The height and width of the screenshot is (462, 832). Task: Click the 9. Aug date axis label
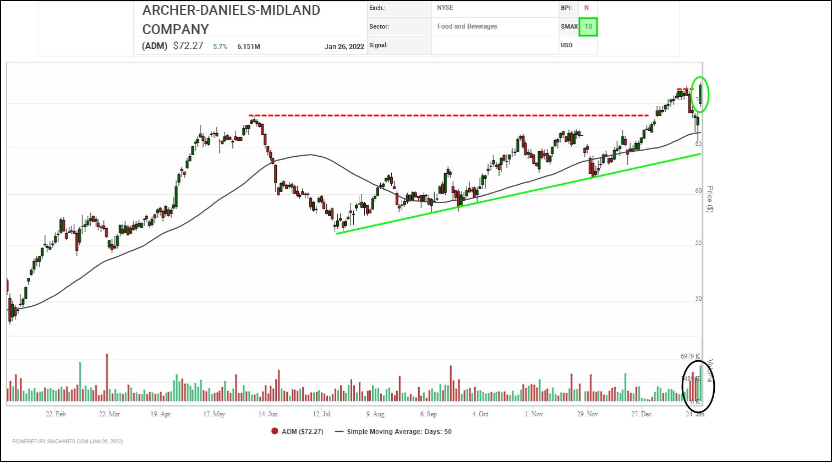[x=375, y=414]
